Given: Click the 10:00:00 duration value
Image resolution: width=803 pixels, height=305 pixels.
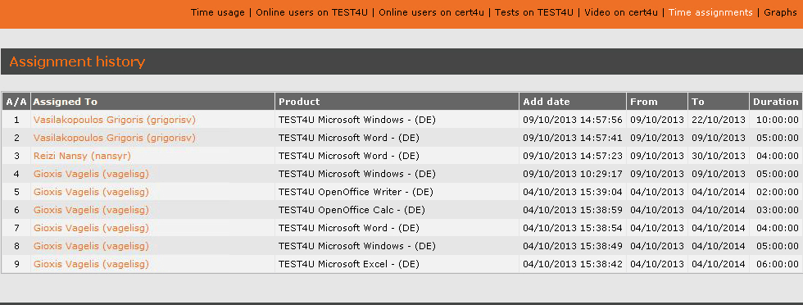Looking at the screenshot, I should coord(778,120).
